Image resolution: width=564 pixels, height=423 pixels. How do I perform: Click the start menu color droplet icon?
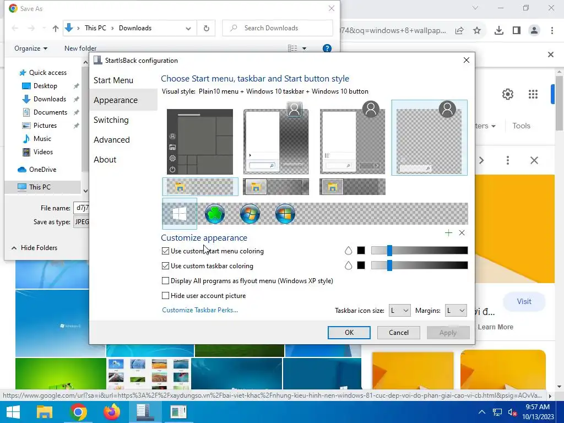(348, 251)
